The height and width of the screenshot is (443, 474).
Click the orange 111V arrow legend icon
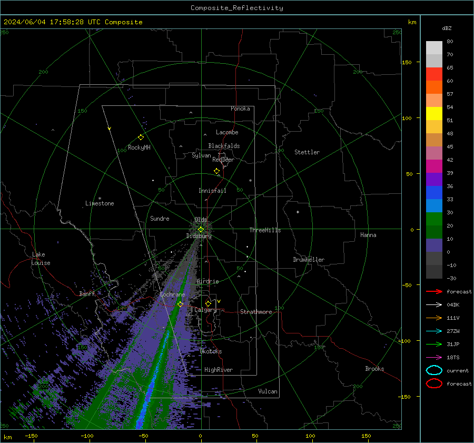434,318
